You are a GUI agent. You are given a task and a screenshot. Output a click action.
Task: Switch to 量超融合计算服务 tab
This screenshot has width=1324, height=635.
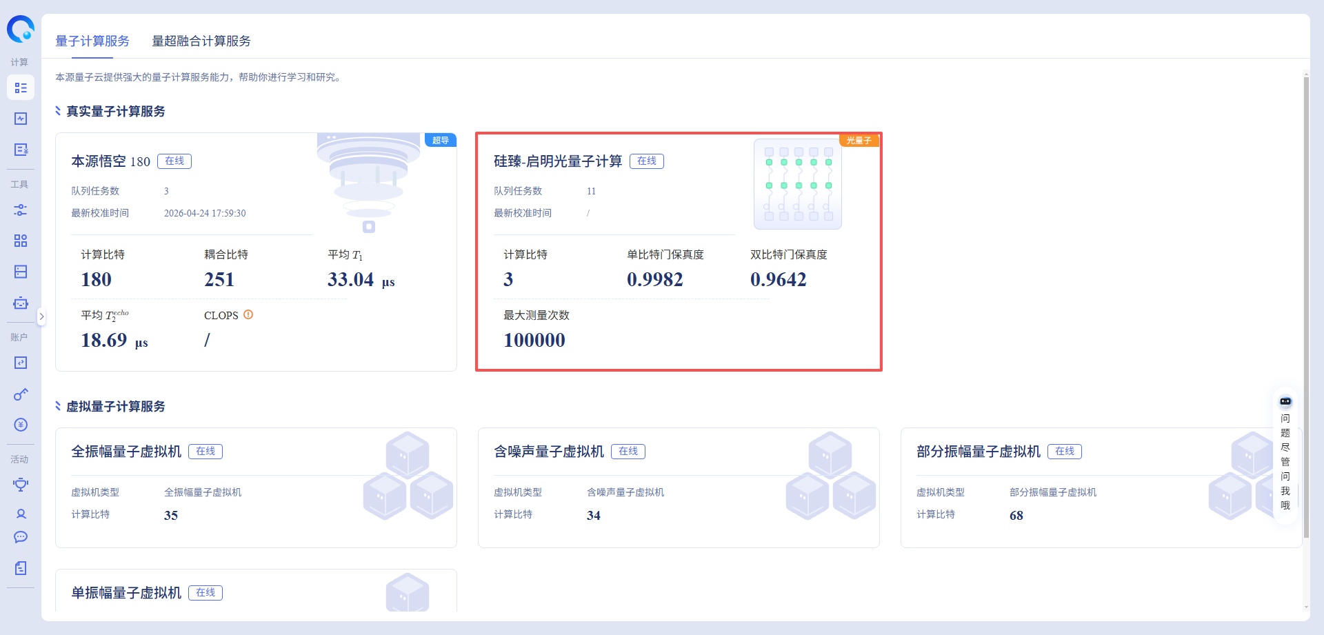pyautogui.click(x=201, y=41)
